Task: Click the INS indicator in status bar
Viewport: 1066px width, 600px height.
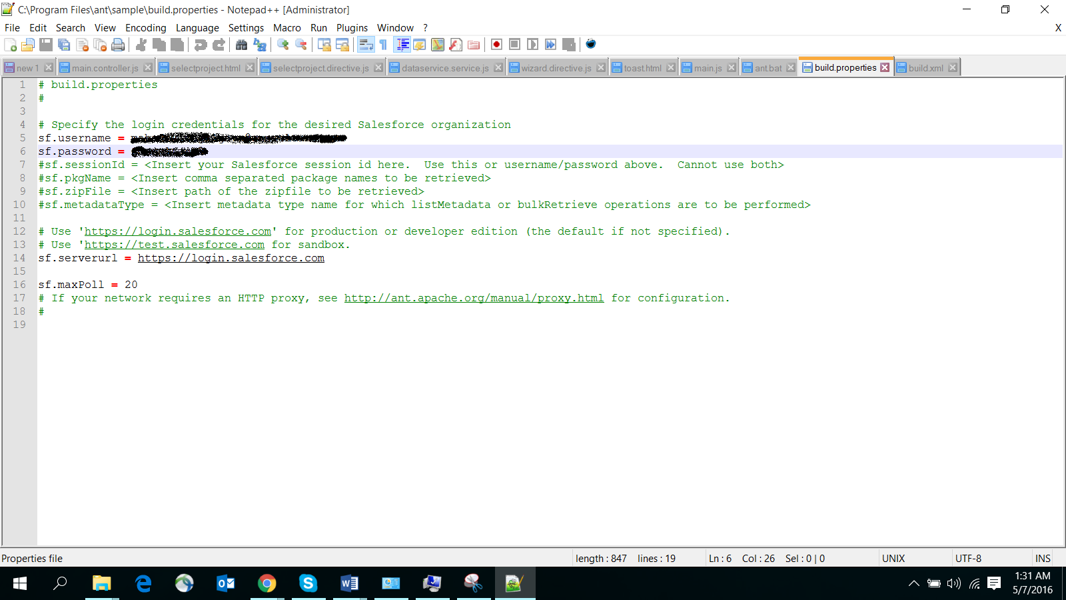Action: point(1043,559)
